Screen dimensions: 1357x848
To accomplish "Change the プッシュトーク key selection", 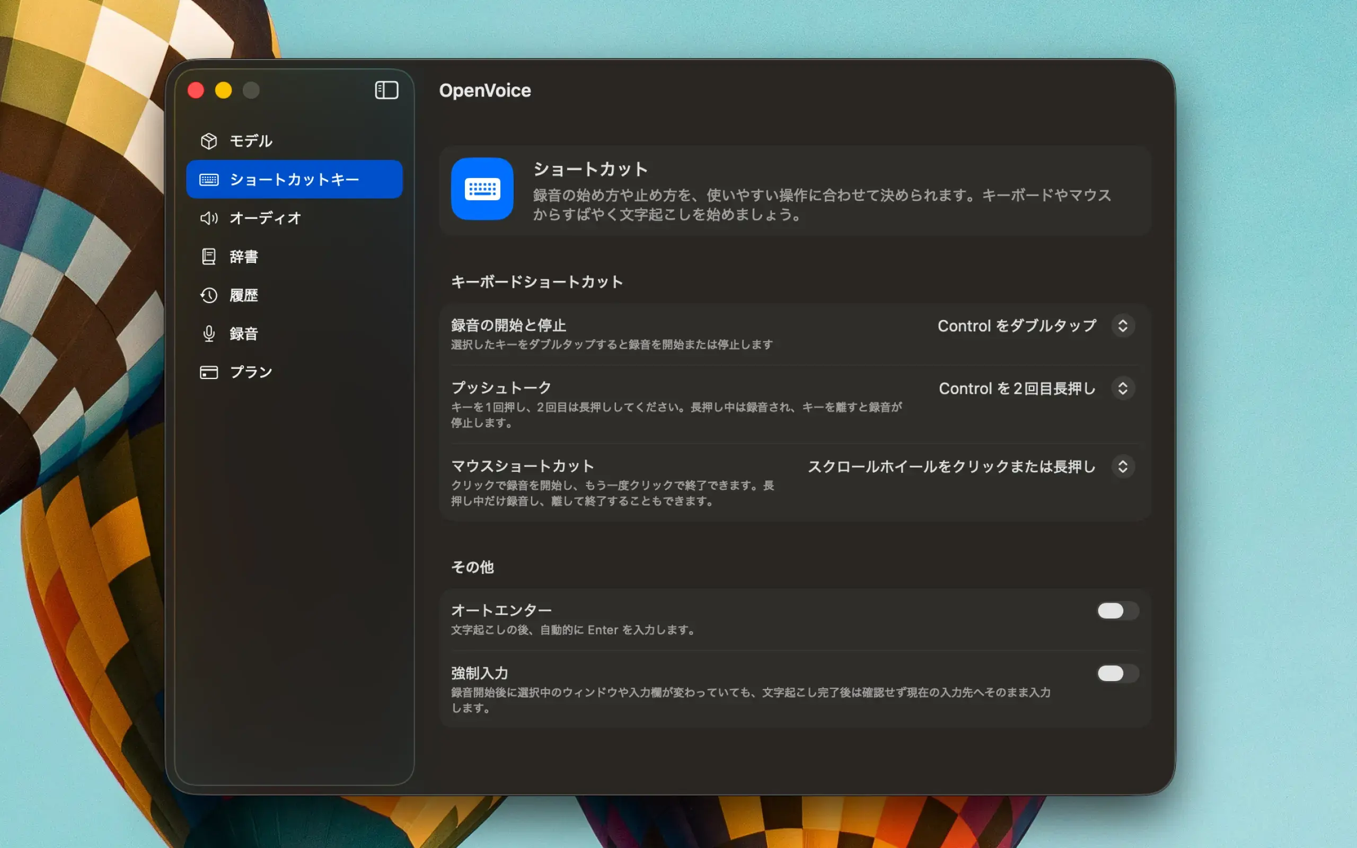I will (x=1123, y=388).
